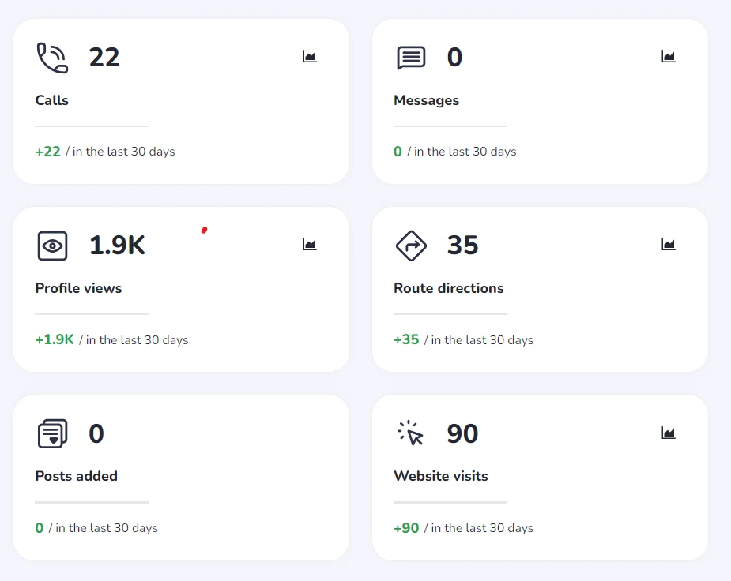Click the large 1.9K profile views count
Viewport: 731px width, 581px height.
click(117, 246)
